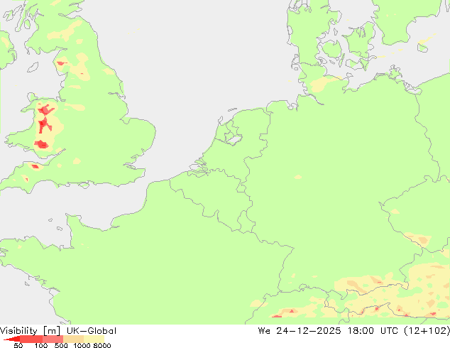Click the 100–500 m salmon legend swatch
Screen dimensions: 450x348
click(53, 339)
